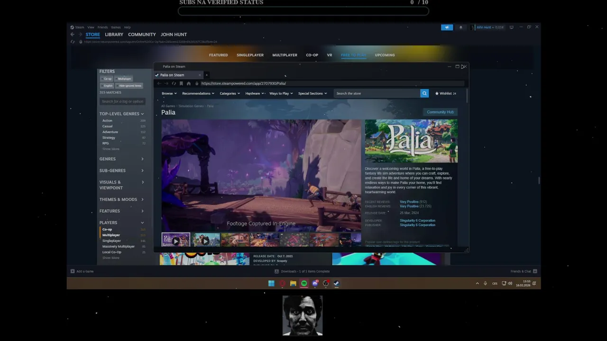Image resolution: width=607 pixels, height=341 pixels.
Task: Expand Visuals & Viewpoint filter section
Action: click(121, 185)
